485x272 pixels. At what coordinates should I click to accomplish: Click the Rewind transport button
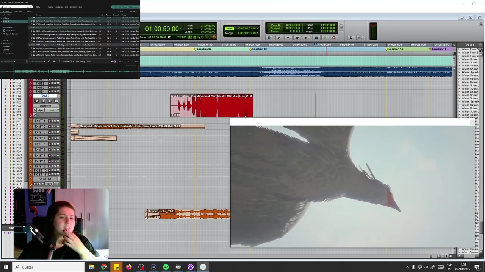click(x=288, y=37)
